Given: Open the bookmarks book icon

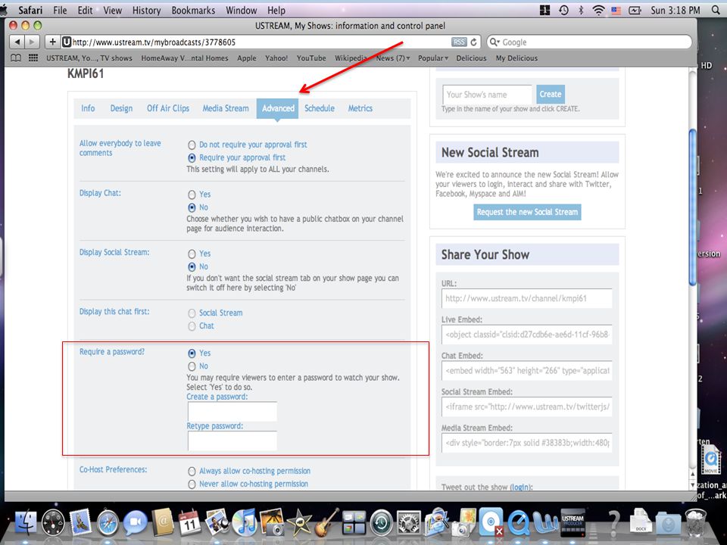Looking at the screenshot, I should pyautogui.click(x=16, y=58).
